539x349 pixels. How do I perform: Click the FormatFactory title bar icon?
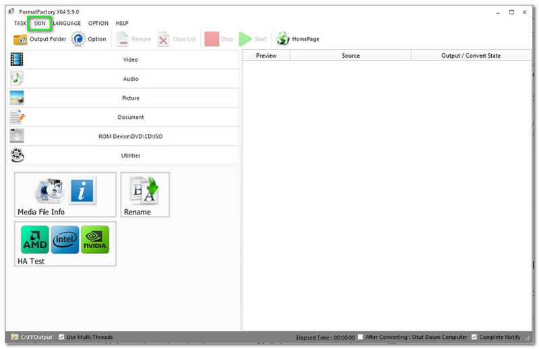[x=11, y=11]
